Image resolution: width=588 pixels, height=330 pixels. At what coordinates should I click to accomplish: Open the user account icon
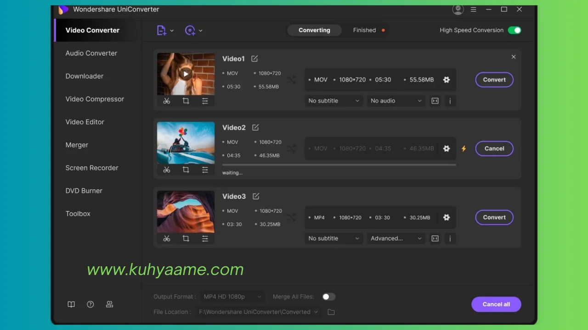[458, 9]
